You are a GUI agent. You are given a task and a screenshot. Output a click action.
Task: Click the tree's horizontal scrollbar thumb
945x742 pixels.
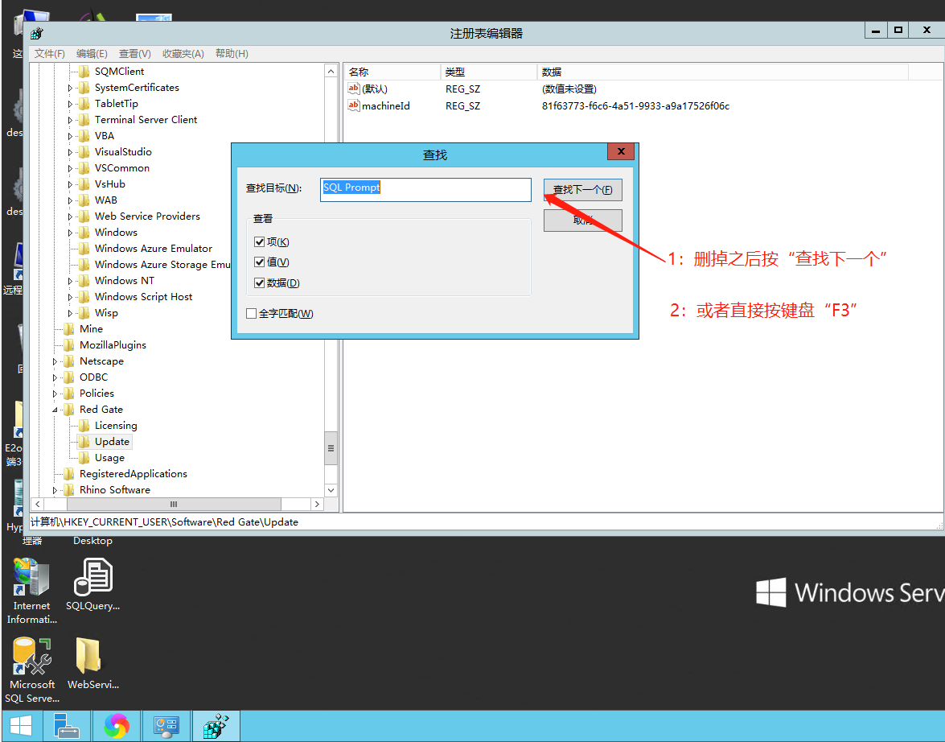point(174,504)
